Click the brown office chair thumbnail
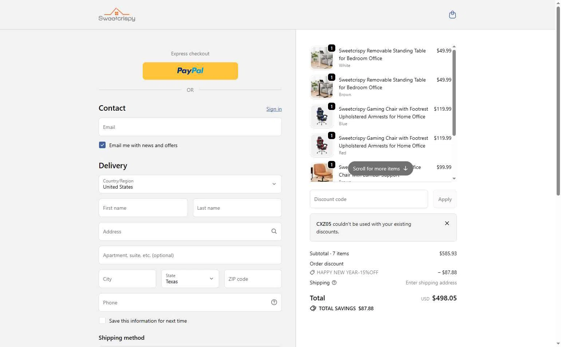The height and width of the screenshot is (347, 561). pos(322,172)
